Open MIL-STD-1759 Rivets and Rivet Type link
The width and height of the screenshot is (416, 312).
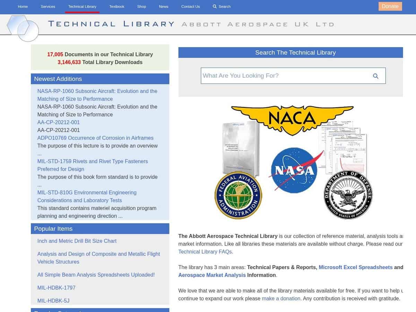click(x=93, y=165)
